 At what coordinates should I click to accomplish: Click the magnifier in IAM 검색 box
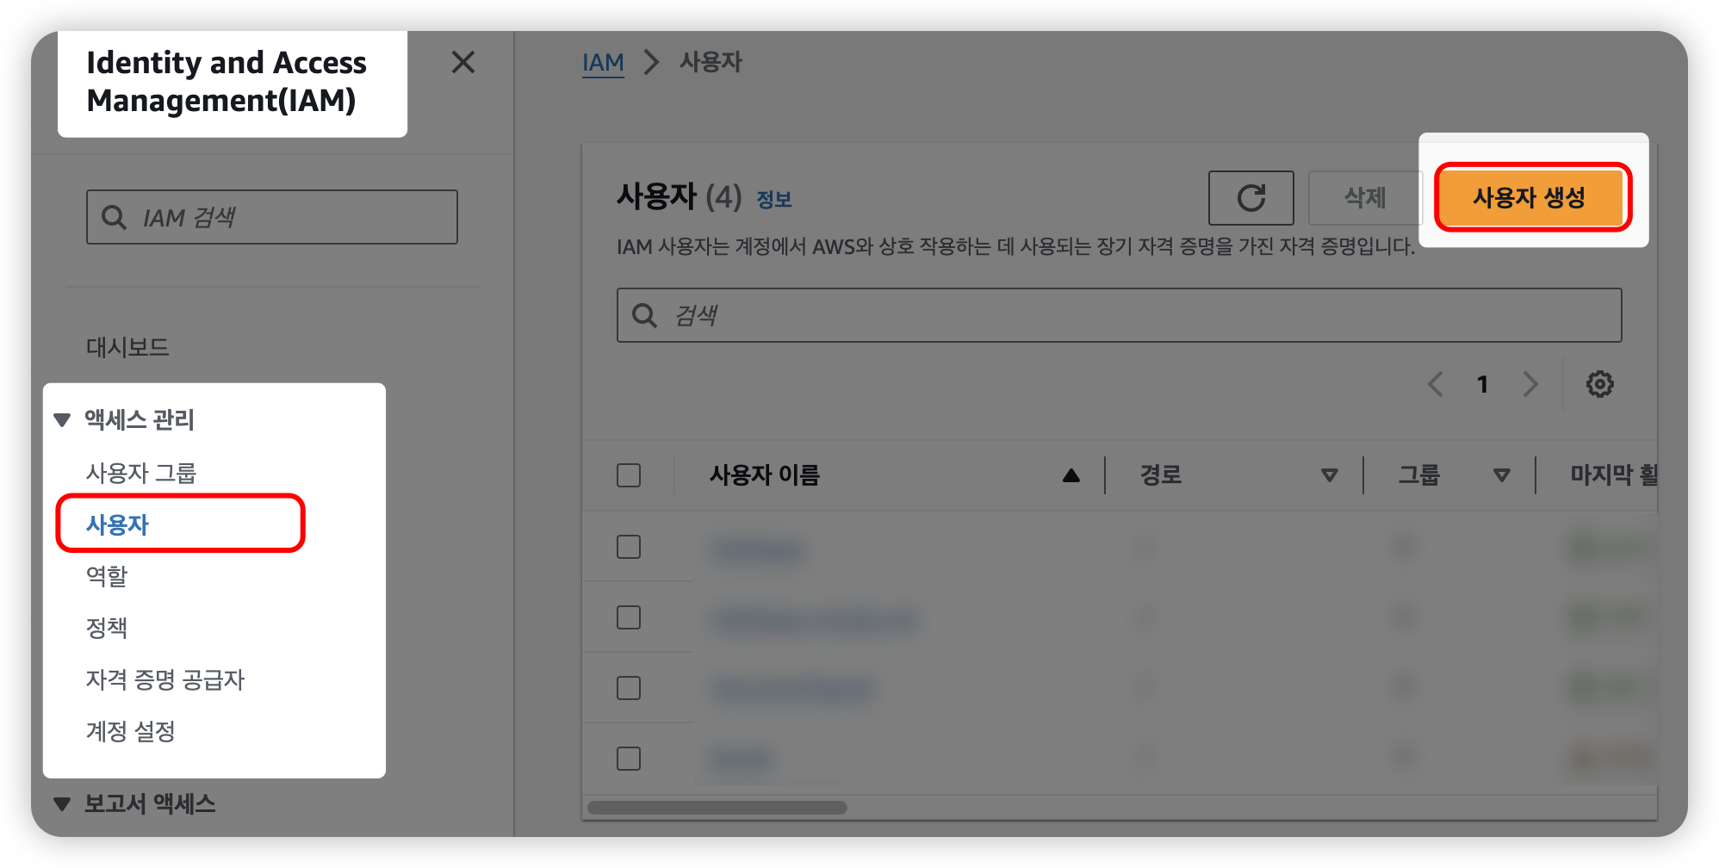point(114,217)
